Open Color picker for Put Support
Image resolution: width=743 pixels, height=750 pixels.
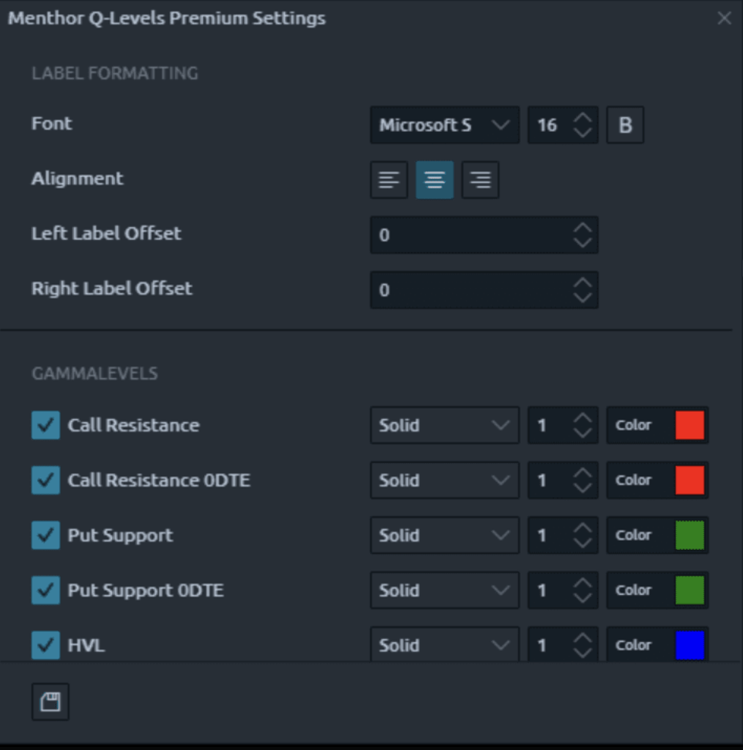tap(657, 535)
